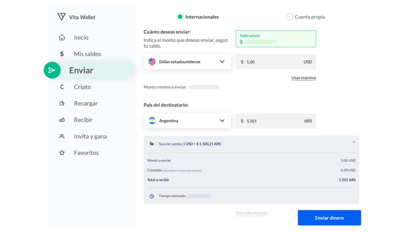Open the Dólar estadounidense currency dropdown

(187, 62)
